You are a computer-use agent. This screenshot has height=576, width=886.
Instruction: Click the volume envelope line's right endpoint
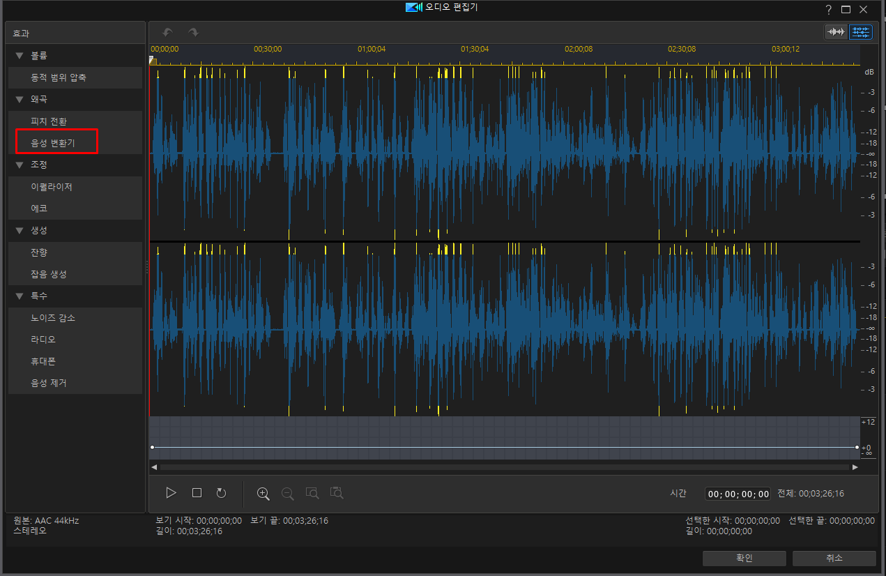pos(857,447)
